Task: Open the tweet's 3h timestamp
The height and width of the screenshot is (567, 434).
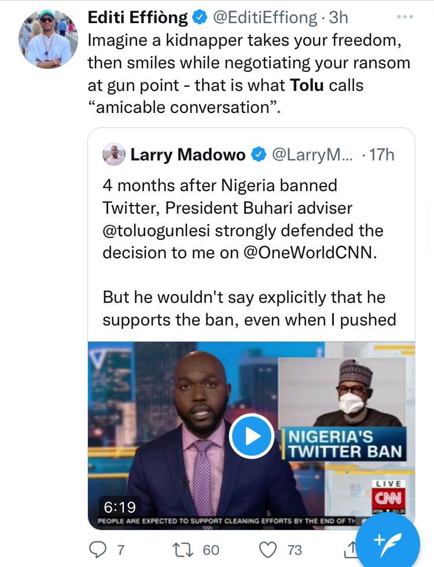Action: click(339, 18)
